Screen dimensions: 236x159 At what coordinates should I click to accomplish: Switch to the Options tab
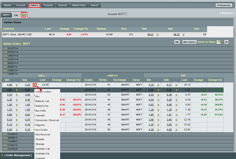tap(34, 5)
